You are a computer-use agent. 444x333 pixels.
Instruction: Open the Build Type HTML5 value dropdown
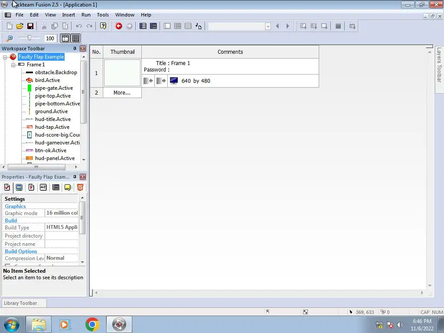(x=62, y=227)
